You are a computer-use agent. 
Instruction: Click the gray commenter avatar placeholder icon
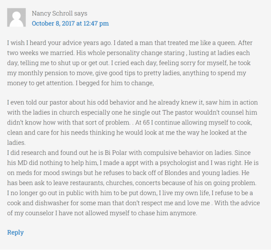coord(16,18)
